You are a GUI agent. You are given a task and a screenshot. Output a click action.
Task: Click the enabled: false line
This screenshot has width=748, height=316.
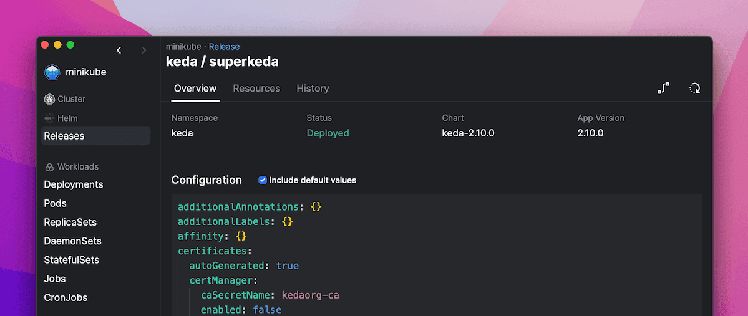(241, 310)
